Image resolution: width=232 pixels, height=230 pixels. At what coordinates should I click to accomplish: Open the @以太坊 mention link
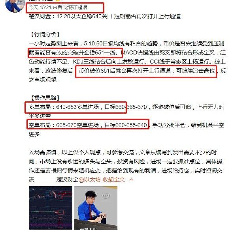(89, 180)
